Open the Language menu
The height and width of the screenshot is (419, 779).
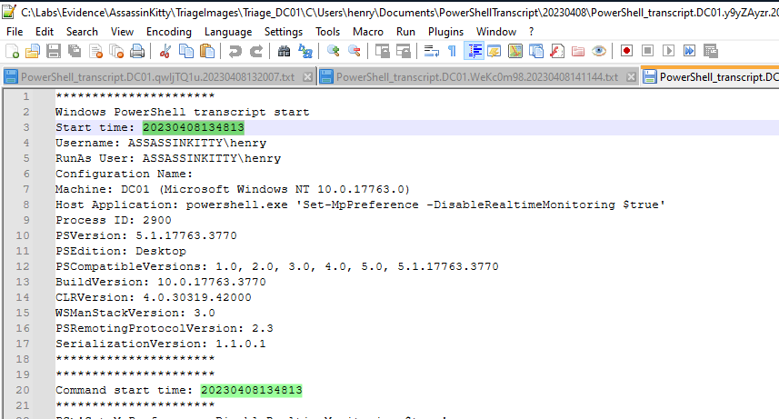click(228, 32)
